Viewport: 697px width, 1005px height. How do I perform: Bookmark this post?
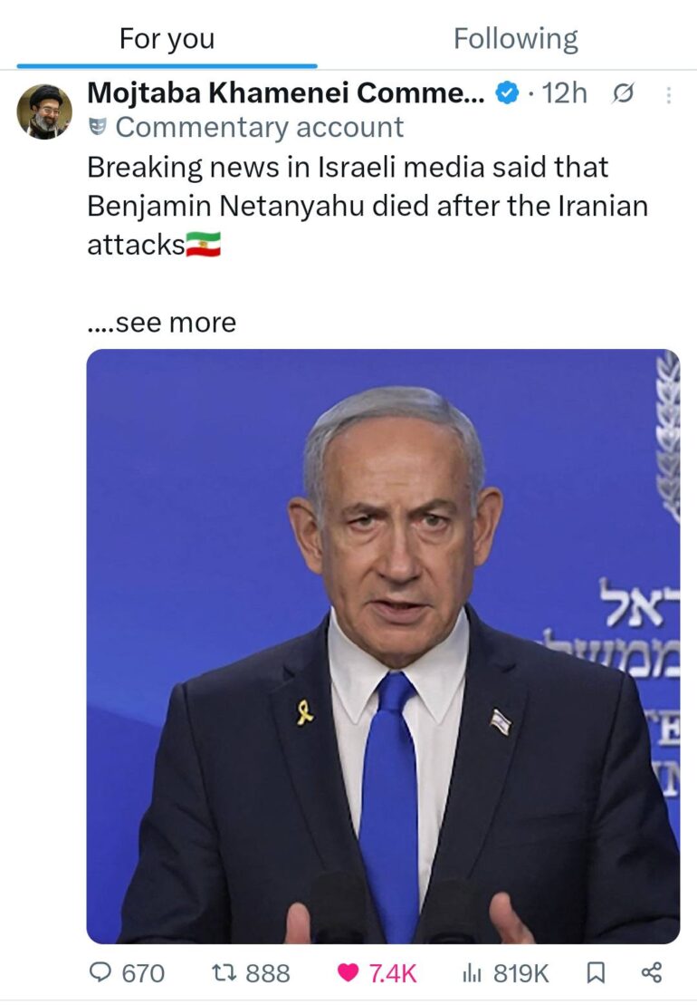tap(596, 973)
